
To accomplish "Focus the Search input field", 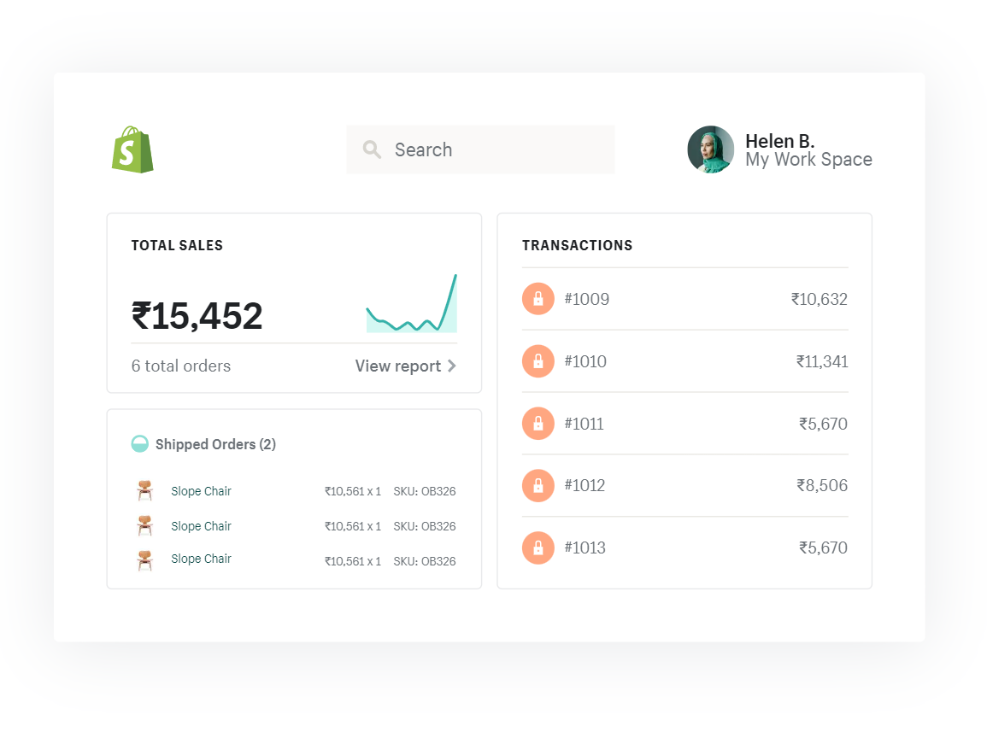I will [x=496, y=149].
